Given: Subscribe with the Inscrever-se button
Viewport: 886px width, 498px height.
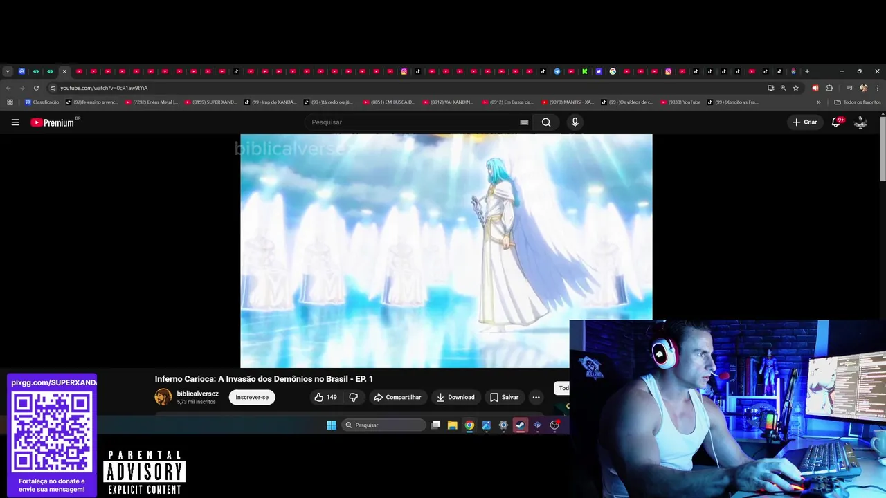Looking at the screenshot, I should [252, 397].
